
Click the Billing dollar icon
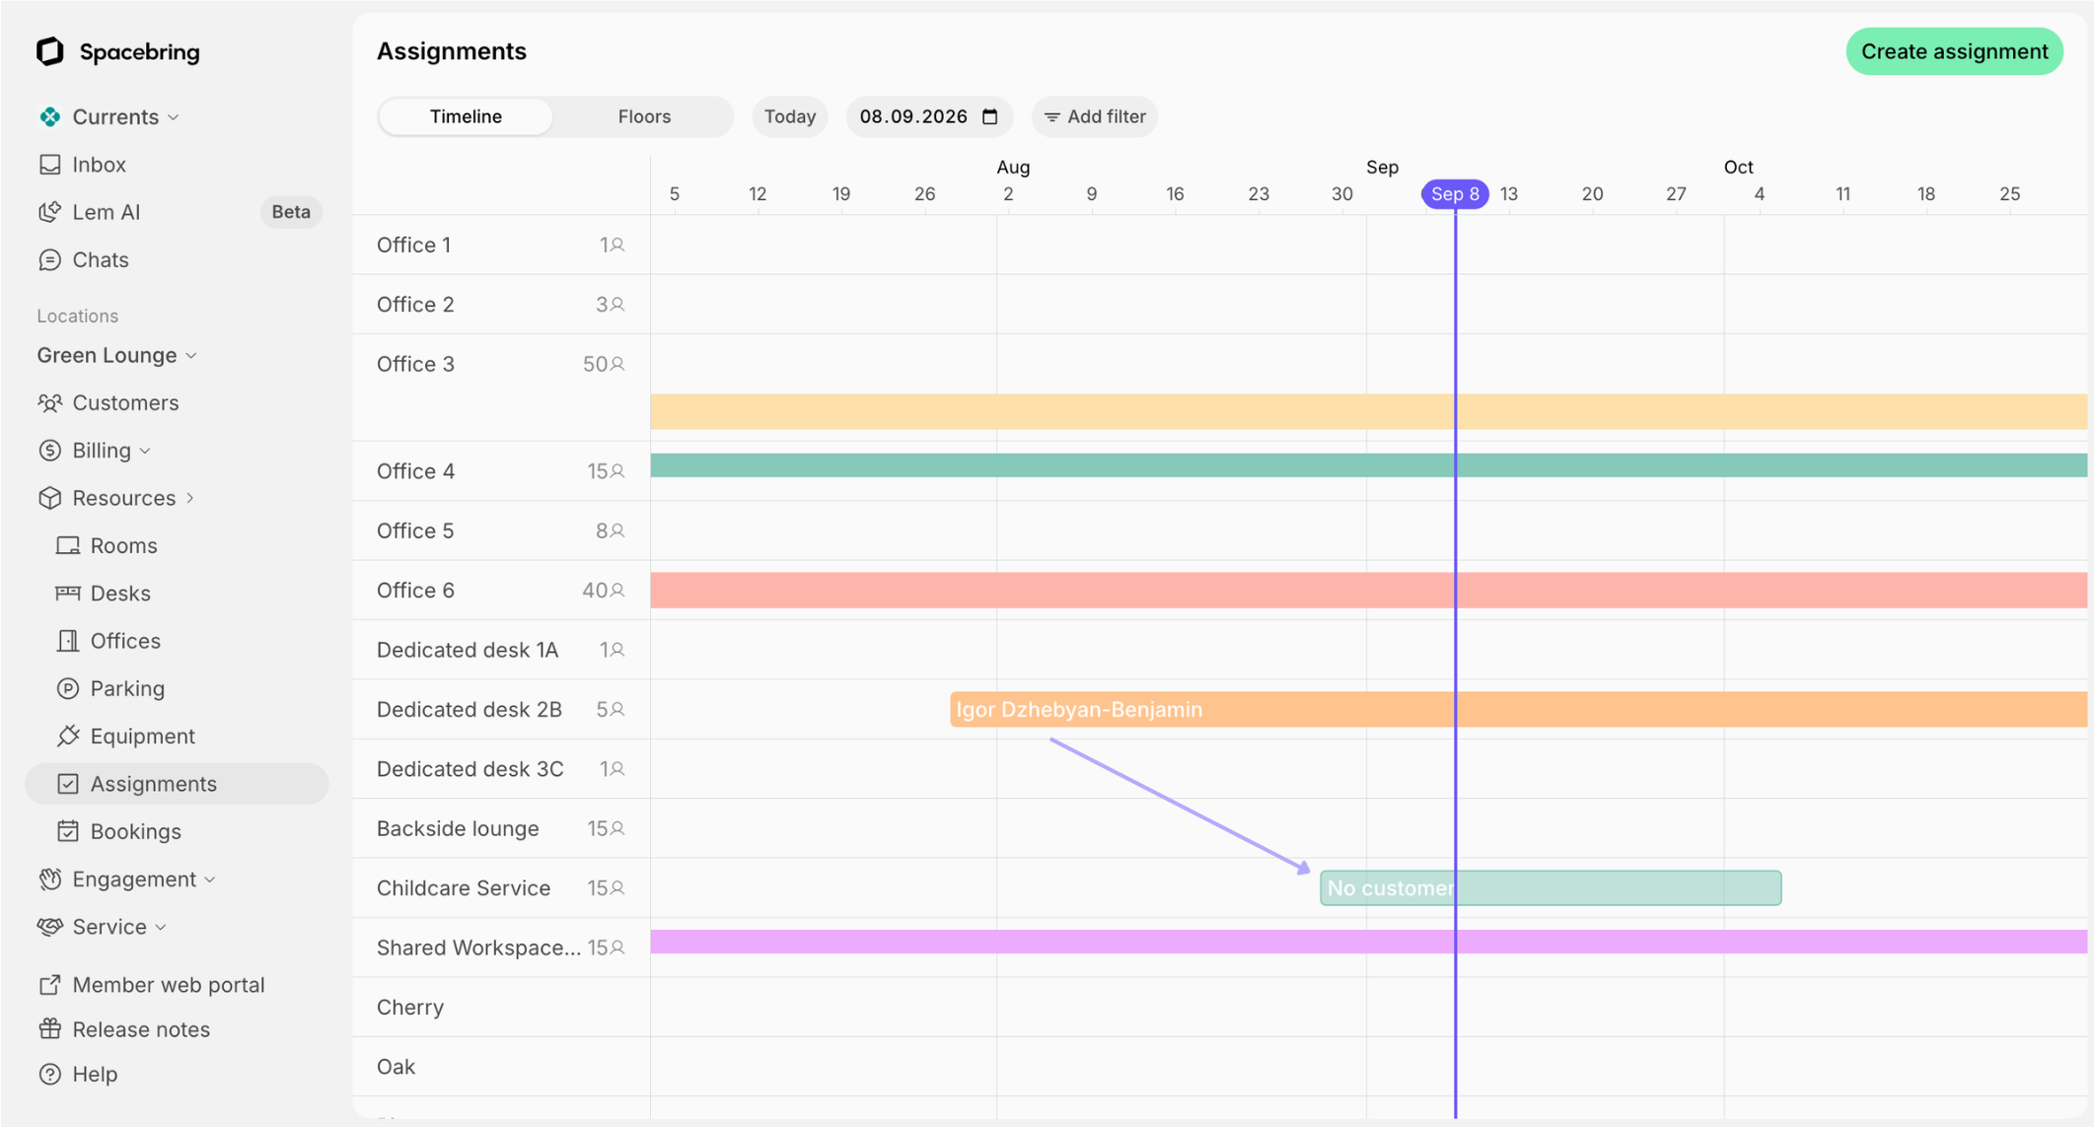click(x=50, y=451)
